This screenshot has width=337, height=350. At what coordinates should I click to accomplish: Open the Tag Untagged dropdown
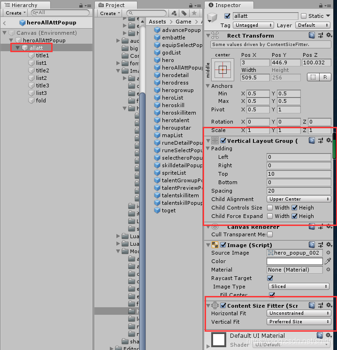tap(253, 25)
